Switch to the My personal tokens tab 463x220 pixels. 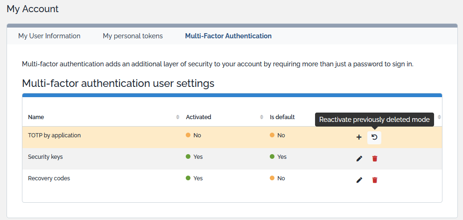pyautogui.click(x=133, y=36)
